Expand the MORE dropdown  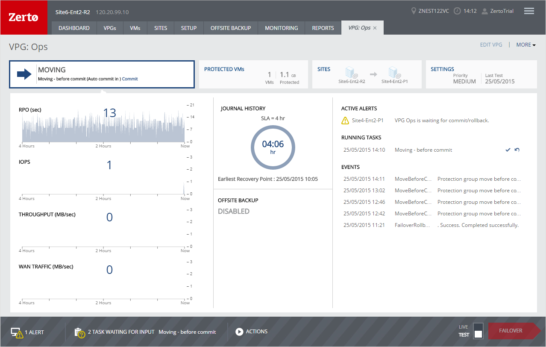pos(526,45)
